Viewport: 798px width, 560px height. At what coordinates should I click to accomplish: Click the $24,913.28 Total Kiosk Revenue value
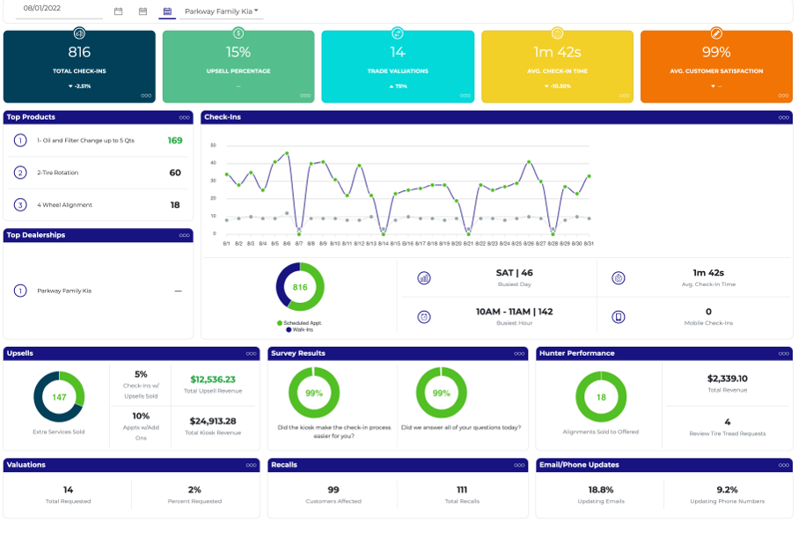tap(213, 422)
